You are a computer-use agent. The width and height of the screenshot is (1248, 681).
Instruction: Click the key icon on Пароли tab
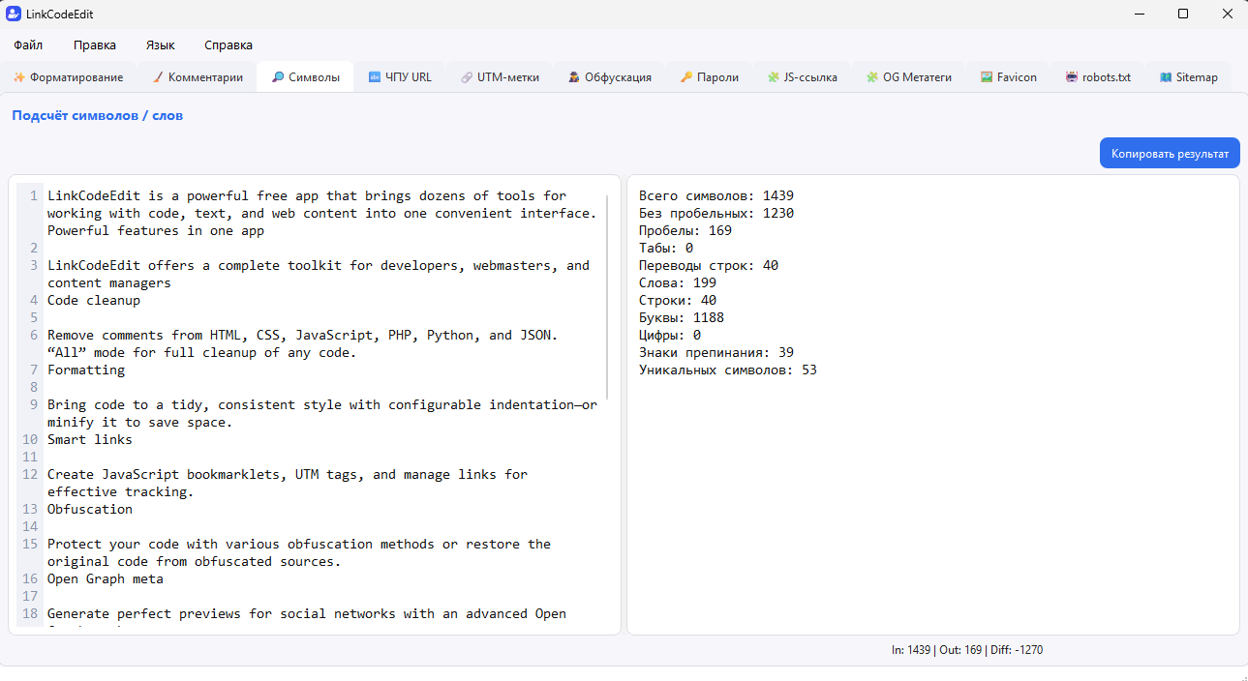click(x=686, y=77)
